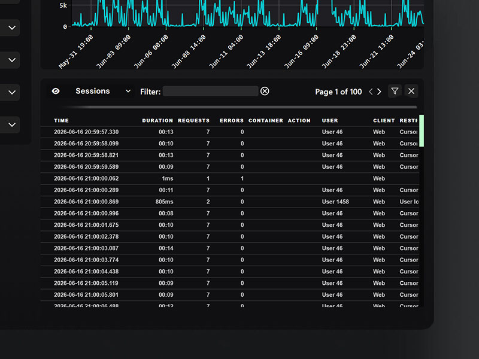
Task: Go to the previous page of sessions
Action: (371, 92)
